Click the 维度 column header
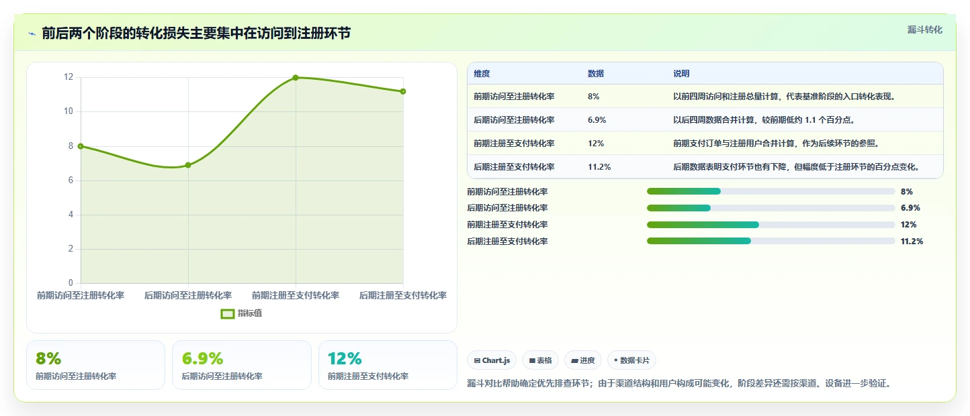Image resolution: width=970 pixels, height=416 pixels. coord(482,74)
